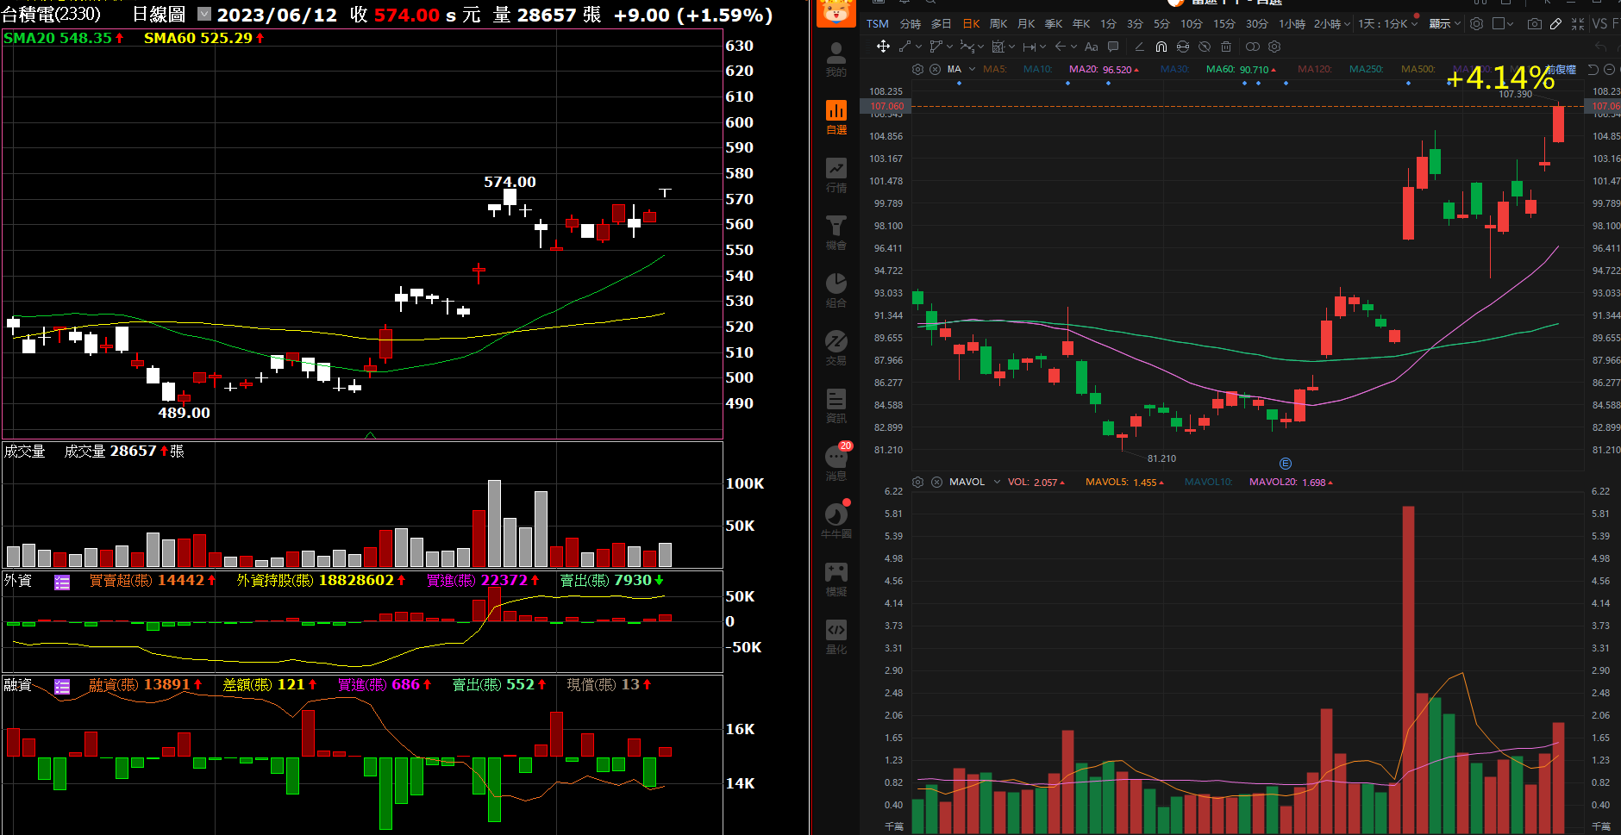Click the shrink fullscreen arrows icon
The width and height of the screenshot is (1621, 835).
pyautogui.click(x=1578, y=24)
